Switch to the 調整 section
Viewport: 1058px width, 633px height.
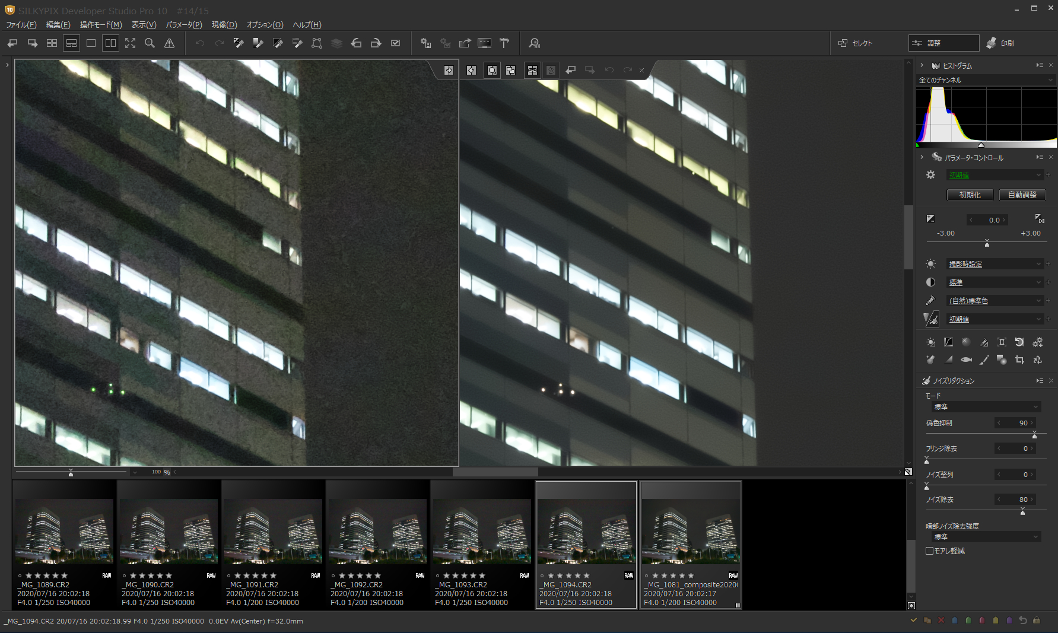[x=943, y=43]
